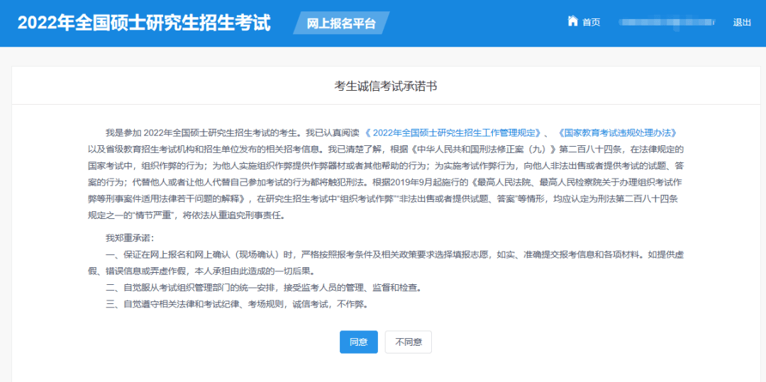Open the 2022年全国硕士研究生招生工作管理规定 link

pyautogui.click(x=453, y=133)
